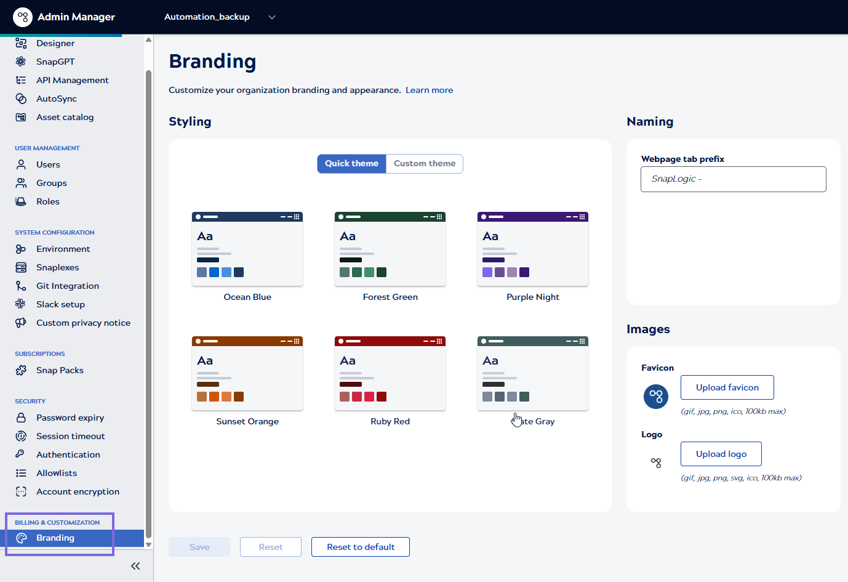Open the Designer sidebar icon
This screenshot has width=848, height=582.
point(21,43)
